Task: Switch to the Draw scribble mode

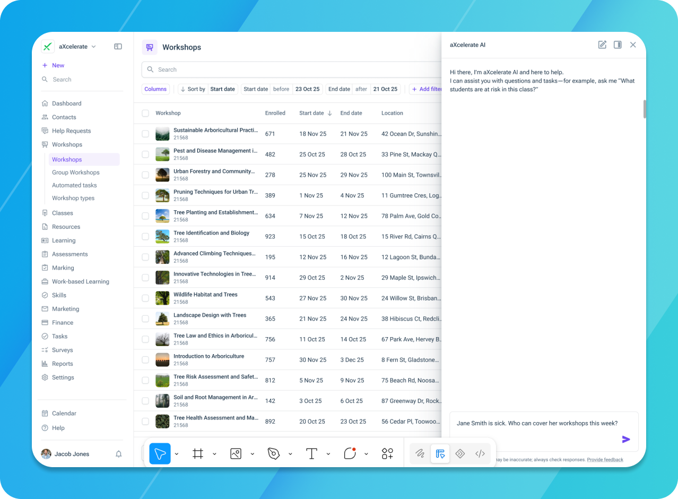Action: coord(420,453)
